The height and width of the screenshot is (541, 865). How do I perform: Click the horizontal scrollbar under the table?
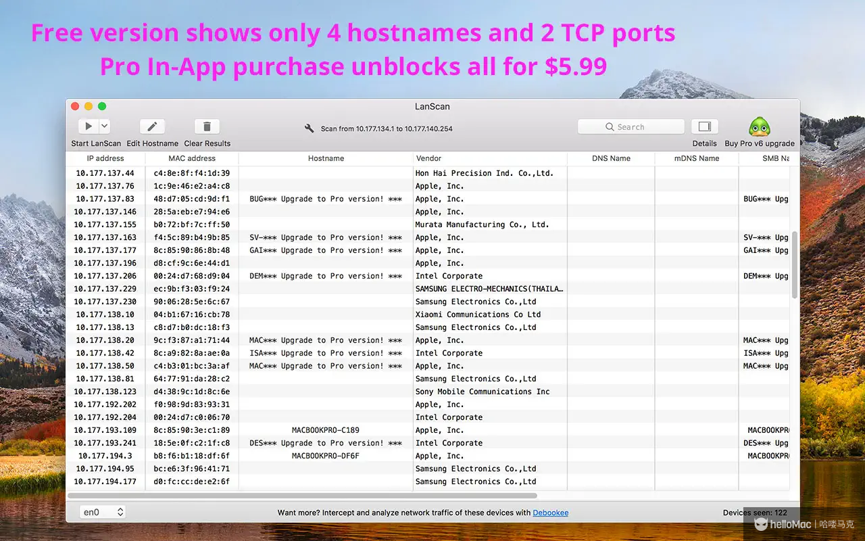[302, 496]
